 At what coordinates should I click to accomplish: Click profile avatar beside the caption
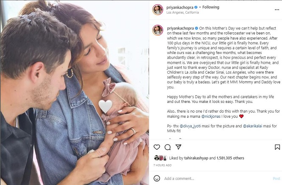coord(158,30)
